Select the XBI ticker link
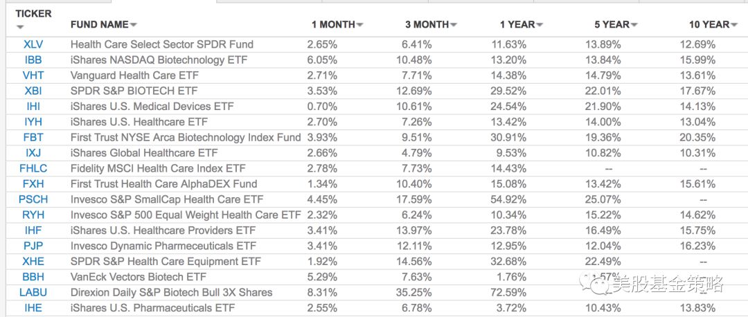Viewport: 748px width, 317px height. coord(33,91)
